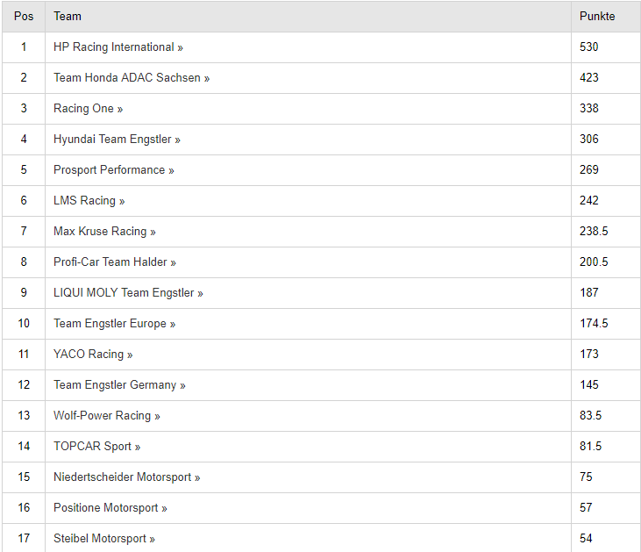
Task: Click Profi-Car Team Halder link
Action: pyautogui.click(x=114, y=262)
